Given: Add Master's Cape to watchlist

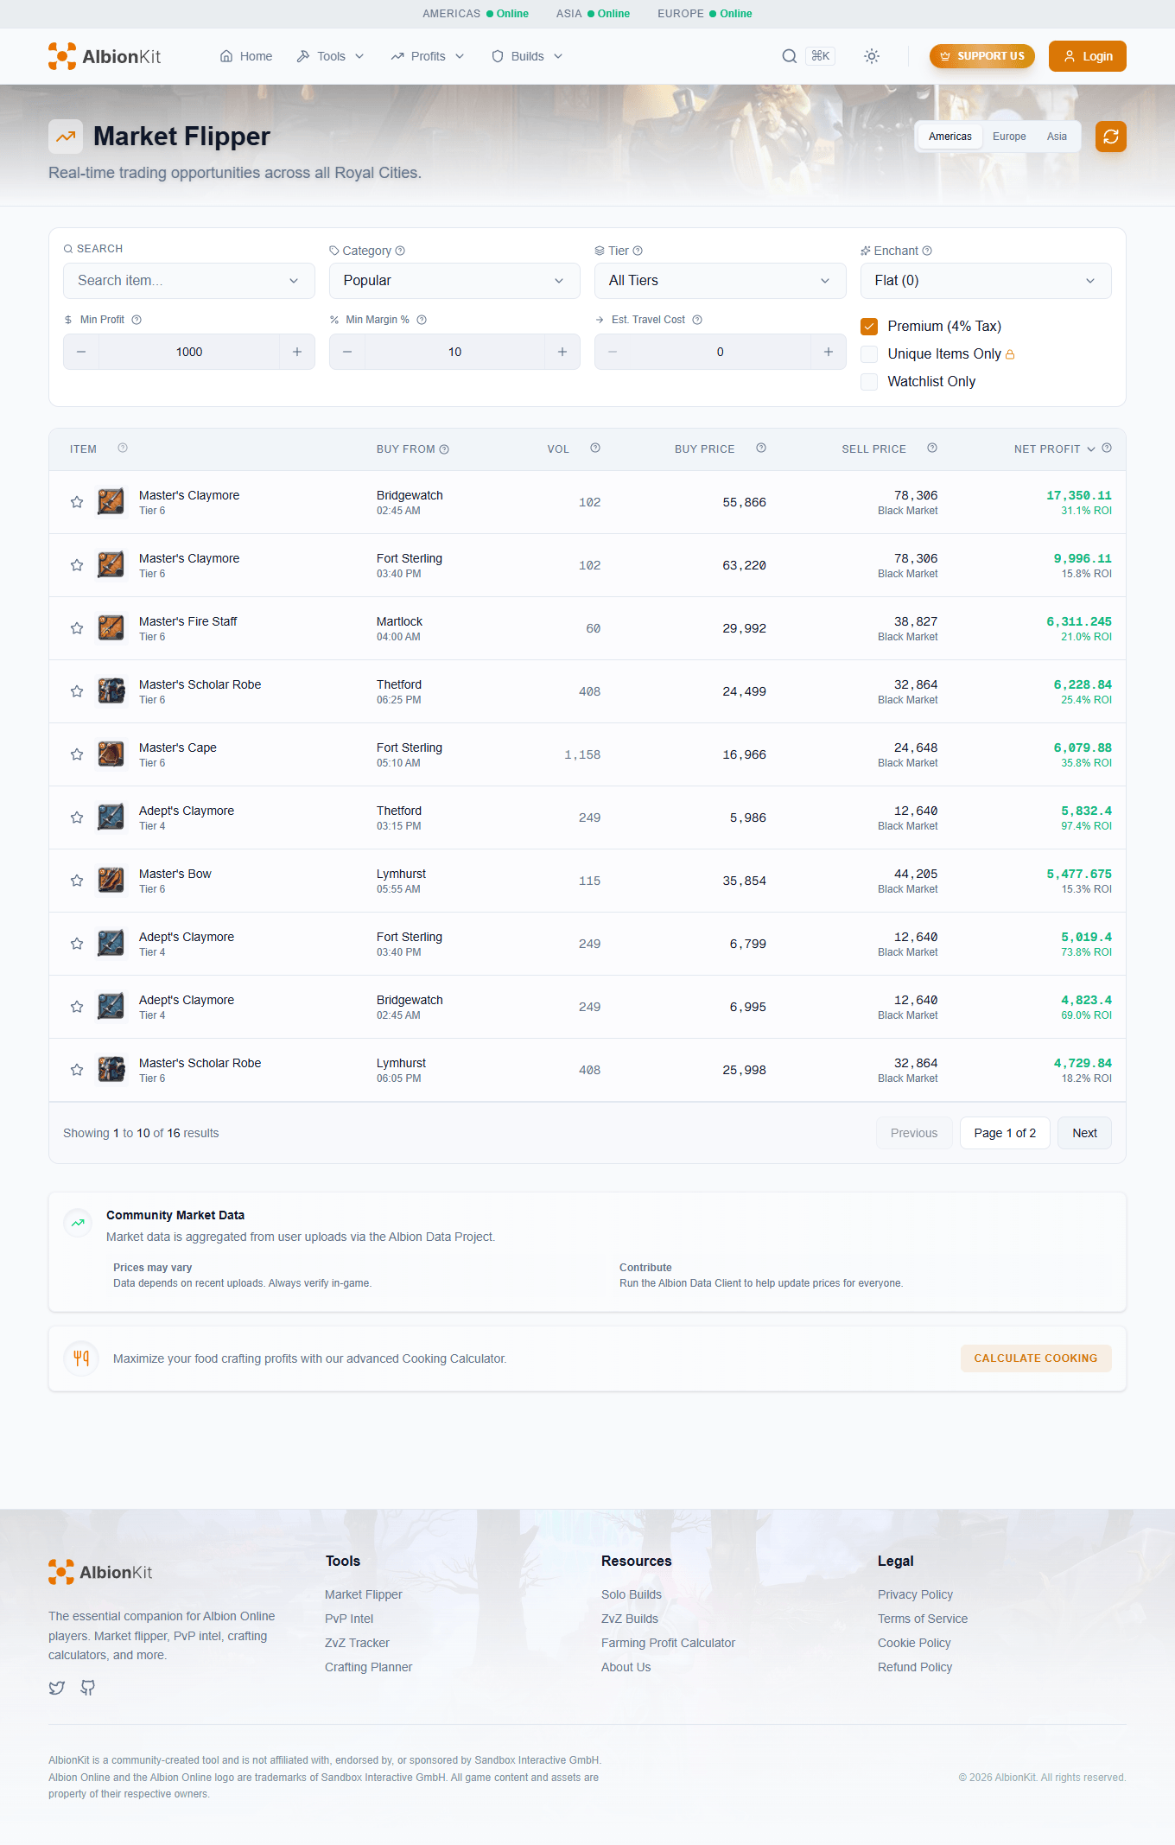Looking at the screenshot, I should click(77, 754).
